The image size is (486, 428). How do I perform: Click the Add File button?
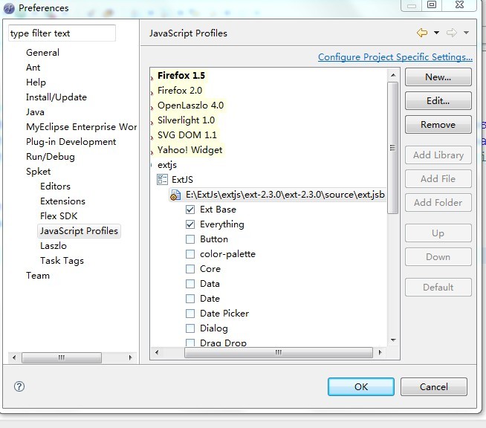[x=438, y=179]
